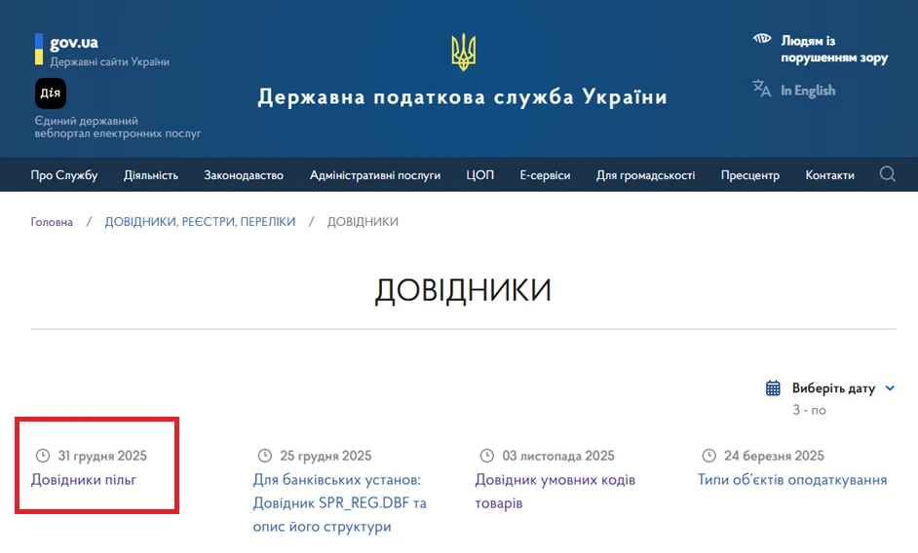Click Державні сайти України subtitle
Viewport: 918px width, 553px height.
tap(109, 61)
